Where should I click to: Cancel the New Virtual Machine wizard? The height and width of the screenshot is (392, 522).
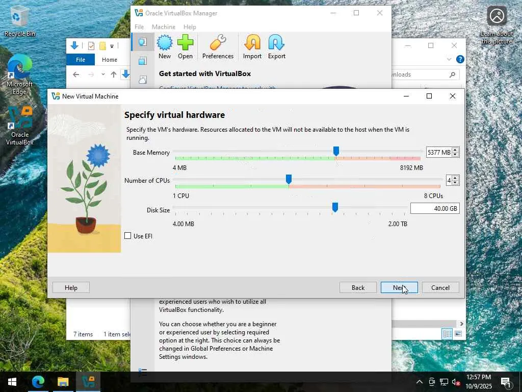pyautogui.click(x=440, y=288)
